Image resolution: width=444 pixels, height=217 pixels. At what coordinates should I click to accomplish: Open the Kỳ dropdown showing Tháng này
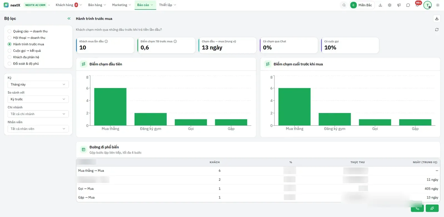tap(38, 85)
